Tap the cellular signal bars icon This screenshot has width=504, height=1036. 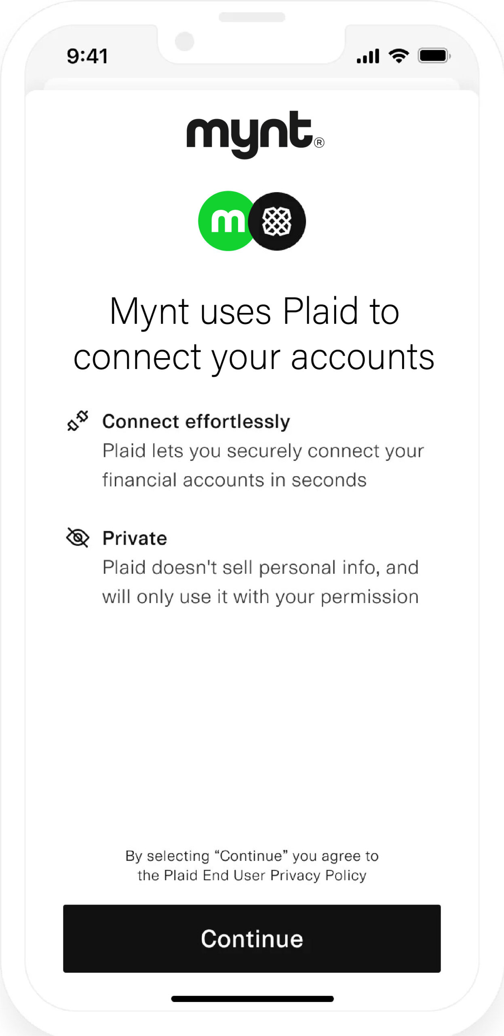[368, 56]
